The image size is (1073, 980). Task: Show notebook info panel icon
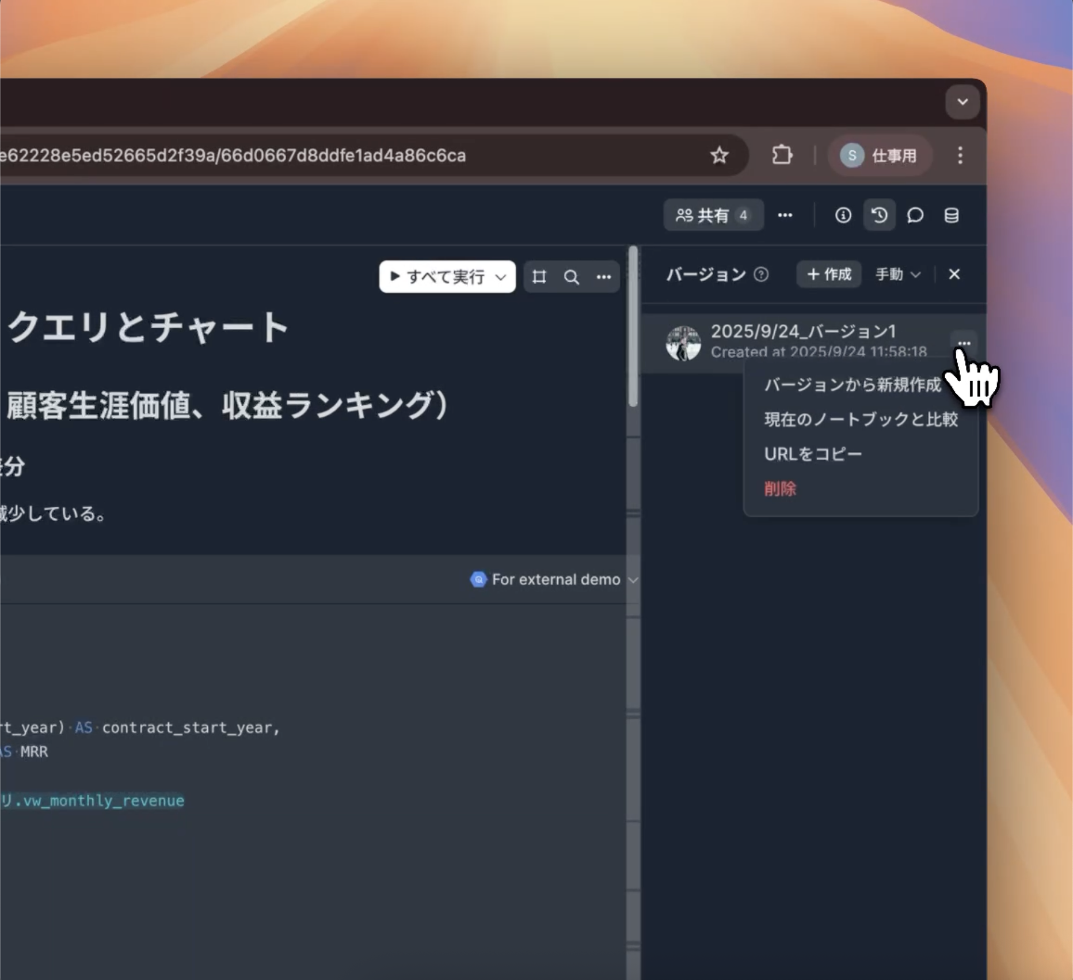point(843,215)
